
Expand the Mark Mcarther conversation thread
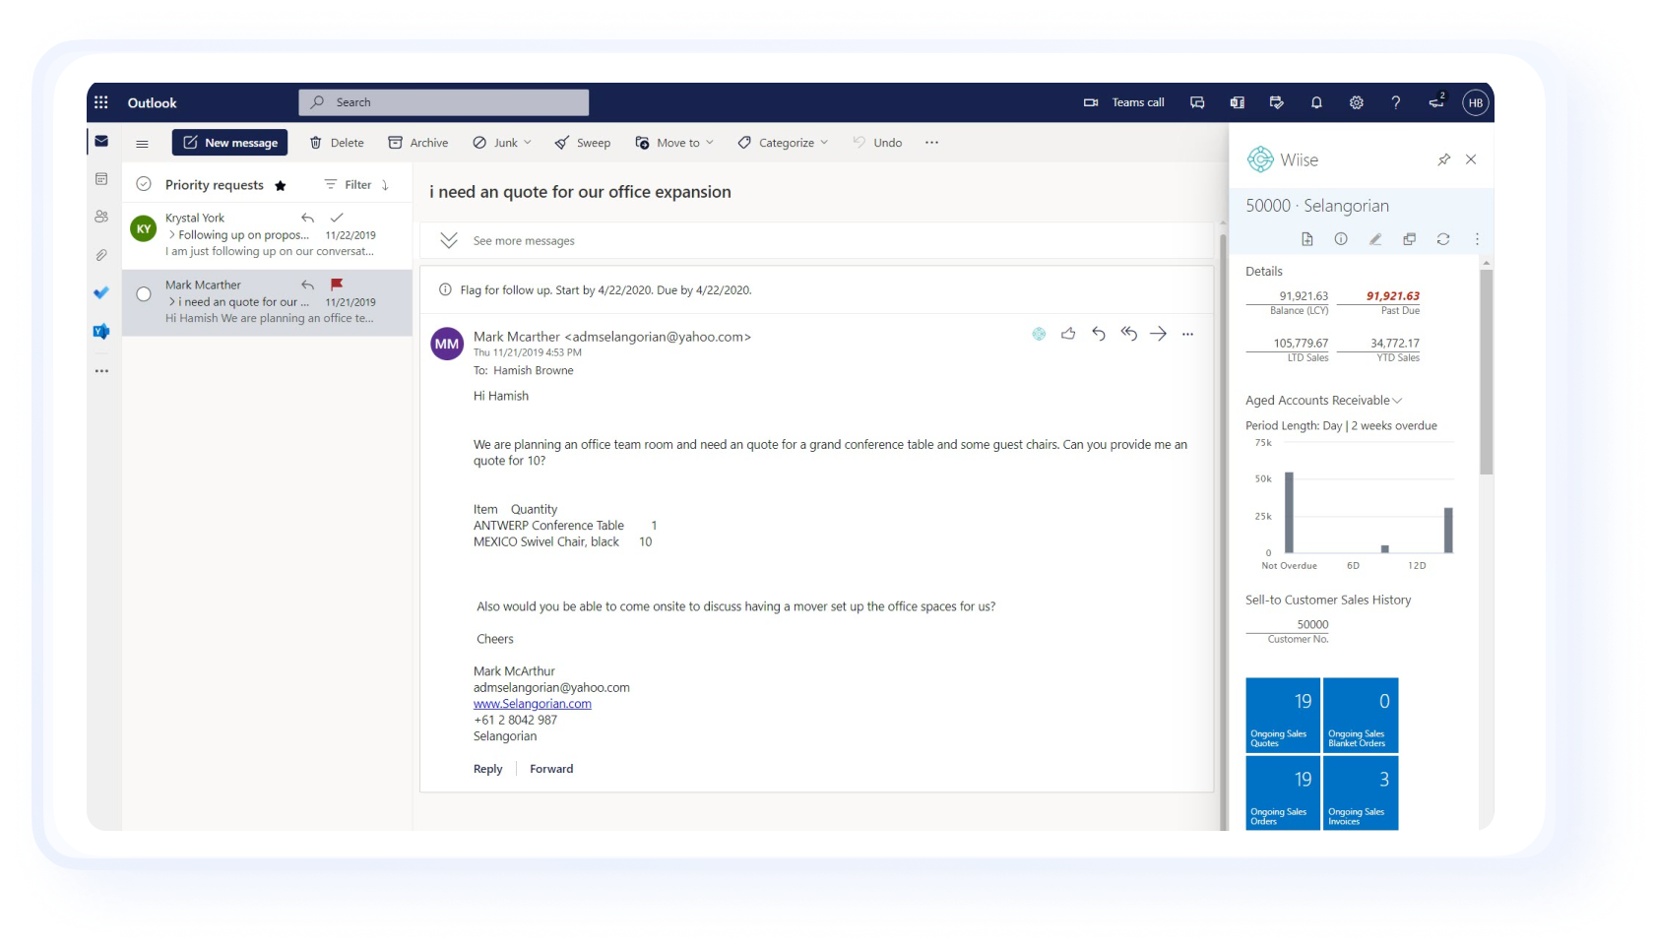(172, 302)
